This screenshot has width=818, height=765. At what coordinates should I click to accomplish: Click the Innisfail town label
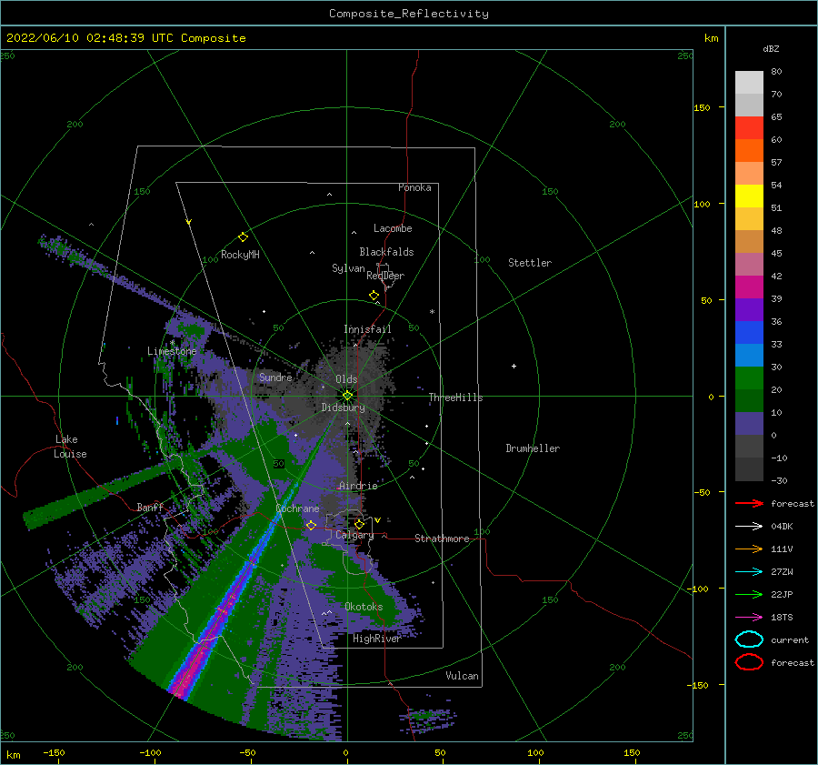(367, 329)
